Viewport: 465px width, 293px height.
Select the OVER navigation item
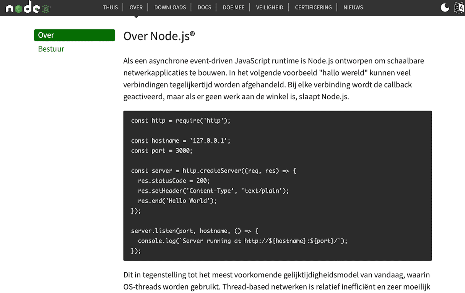[136, 8]
